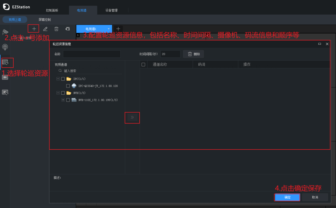Check the NVR(1/3) group checkbox
Viewport: 336px width, 208px height.
(63, 93)
